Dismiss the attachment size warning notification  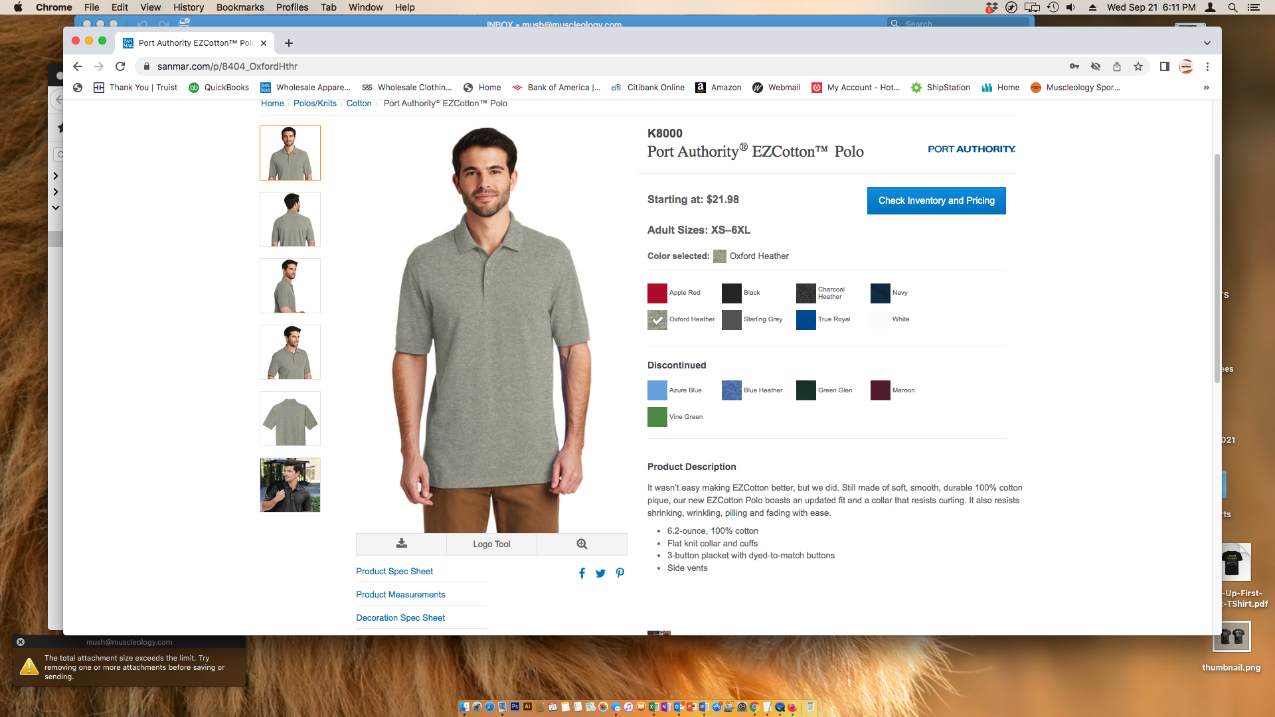pos(21,642)
